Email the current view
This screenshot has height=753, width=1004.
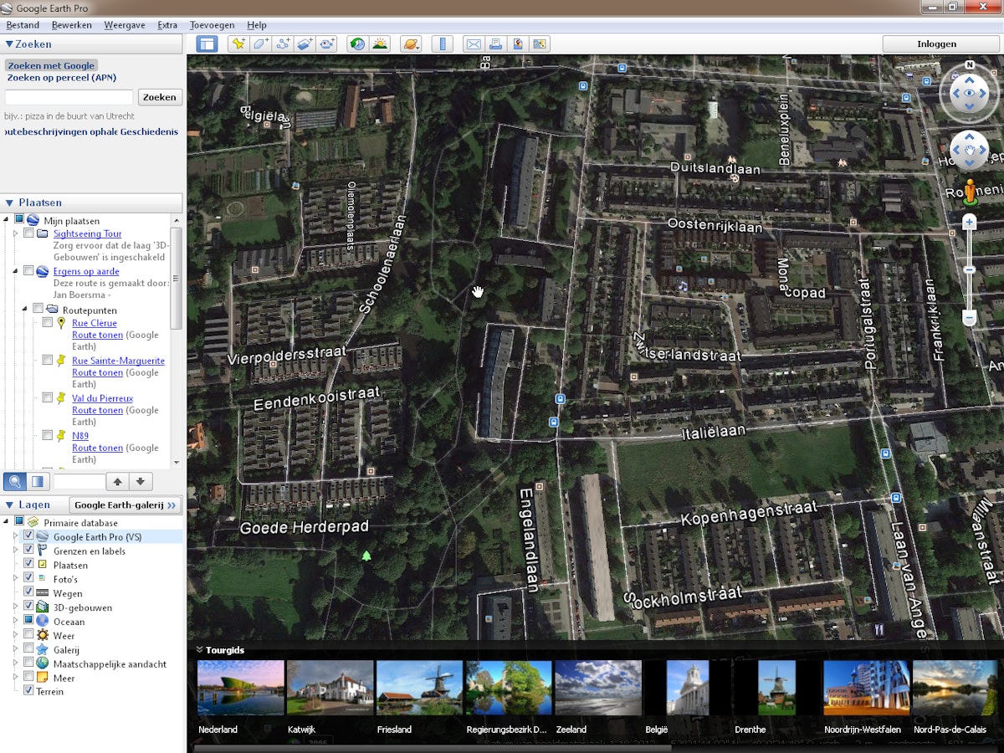(474, 44)
